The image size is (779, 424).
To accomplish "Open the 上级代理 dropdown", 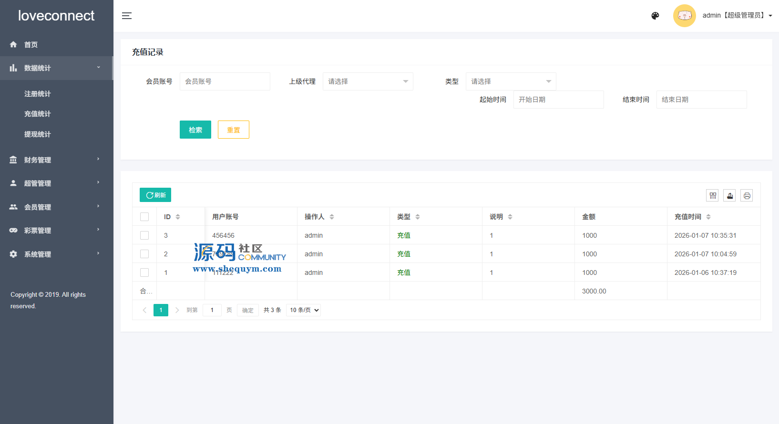I will (368, 81).
